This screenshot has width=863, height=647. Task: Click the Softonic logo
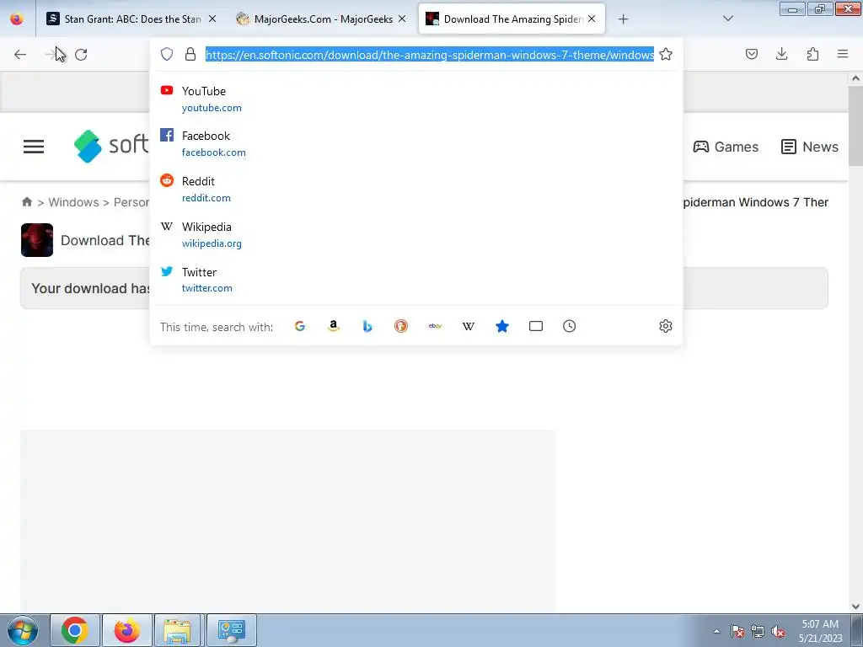(112, 146)
